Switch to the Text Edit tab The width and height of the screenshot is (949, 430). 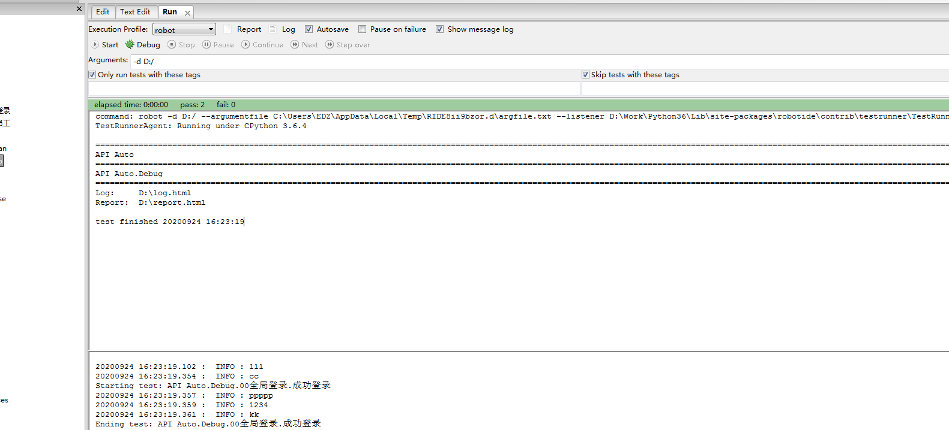pos(135,12)
